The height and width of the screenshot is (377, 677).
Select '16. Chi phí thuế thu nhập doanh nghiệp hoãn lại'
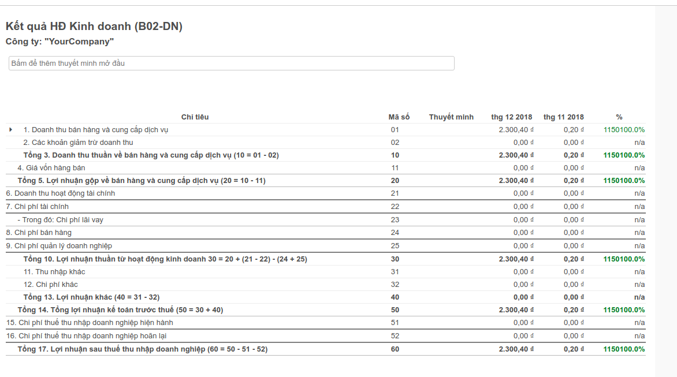pyautogui.click(x=86, y=335)
